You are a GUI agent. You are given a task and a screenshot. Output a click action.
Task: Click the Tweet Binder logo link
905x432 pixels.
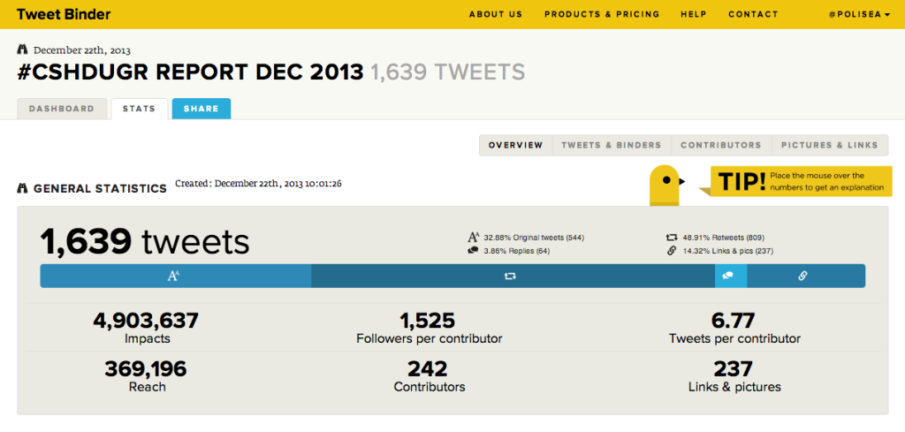(64, 14)
